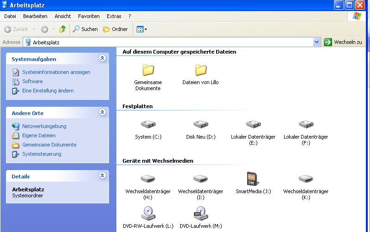The width and height of the screenshot is (370, 232).
Task: Open the Datei menu
Action: point(10,16)
